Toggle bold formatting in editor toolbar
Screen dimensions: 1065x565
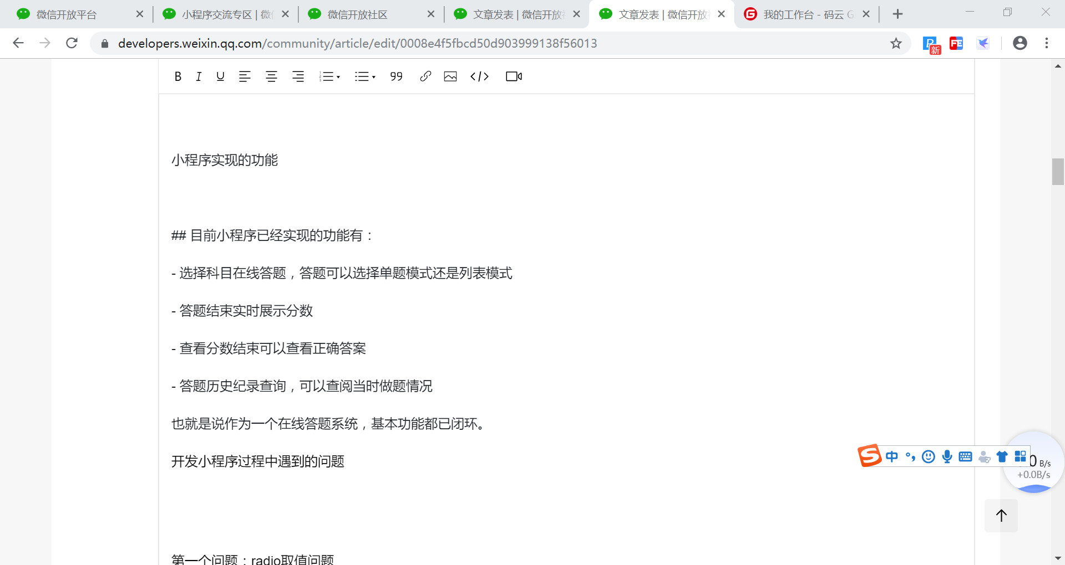click(177, 76)
